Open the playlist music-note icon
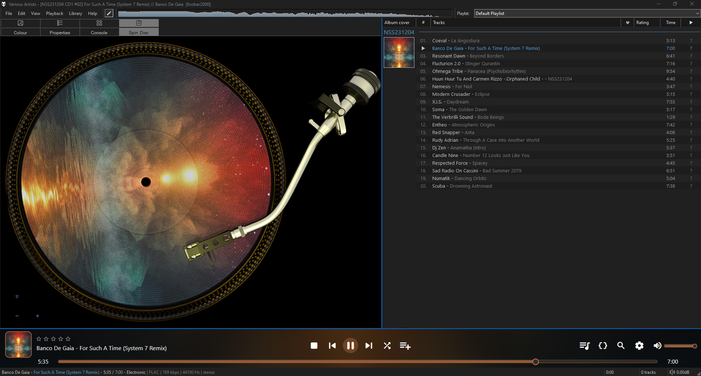This screenshot has height=376, width=701. pos(584,345)
